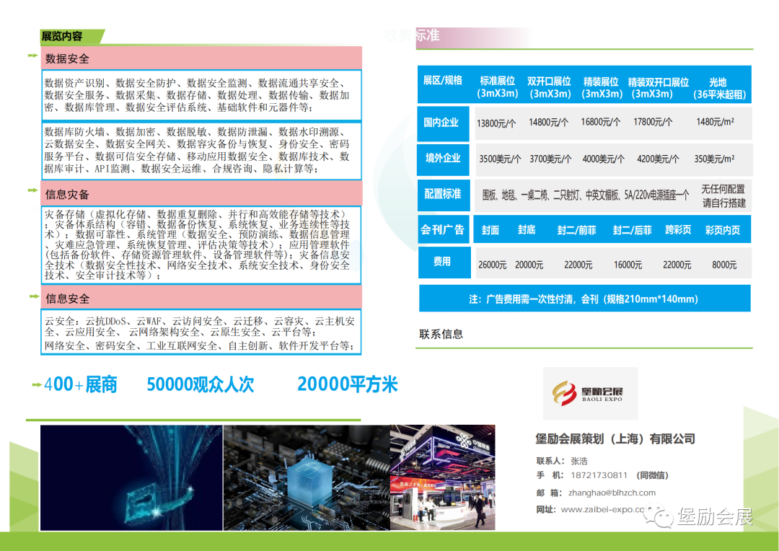
Task: Select the 数据安全 heading bar
Action: click(x=201, y=58)
